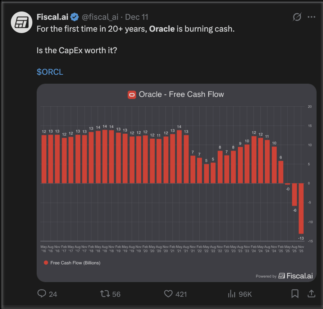Click the blue verified badge
The width and height of the screenshot is (323, 309).
pos(74,17)
